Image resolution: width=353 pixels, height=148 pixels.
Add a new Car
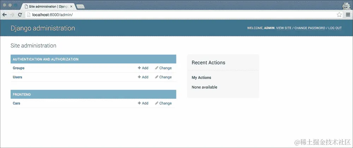click(x=143, y=103)
